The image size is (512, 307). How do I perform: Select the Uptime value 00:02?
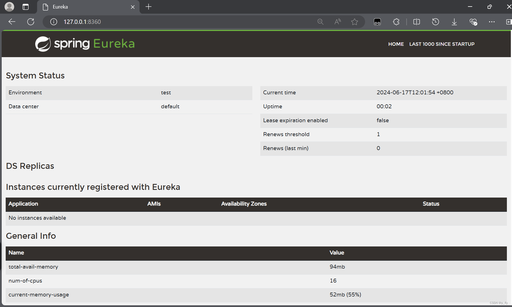384,106
